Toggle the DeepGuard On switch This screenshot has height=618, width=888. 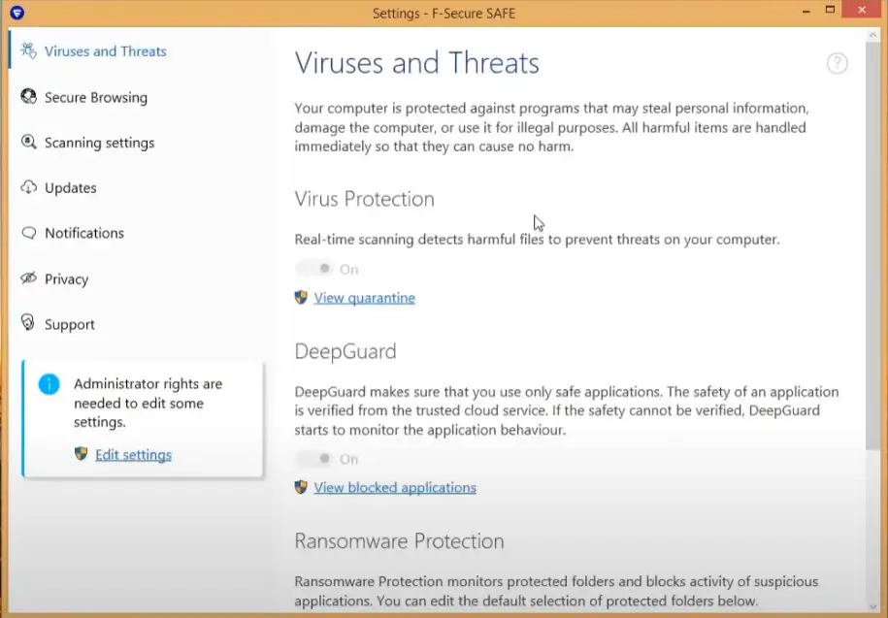(314, 459)
